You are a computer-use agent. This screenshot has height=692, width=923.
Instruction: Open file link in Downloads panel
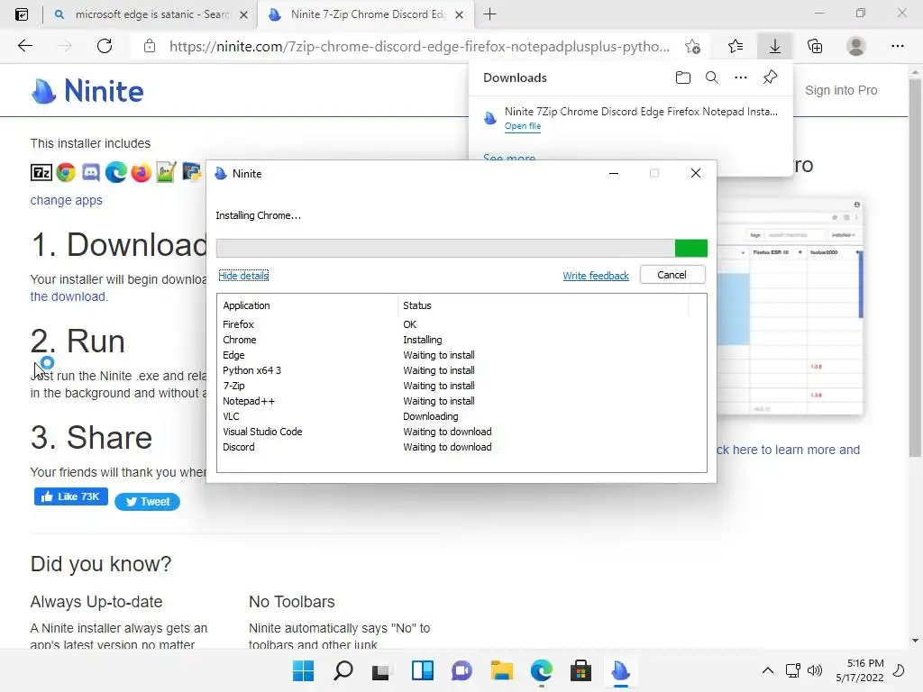coord(522,126)
